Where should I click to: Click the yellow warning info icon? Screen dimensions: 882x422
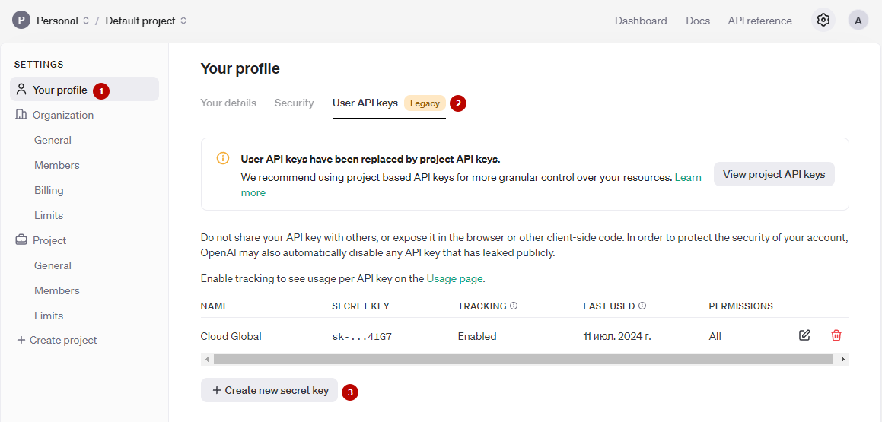coord(223,158)
